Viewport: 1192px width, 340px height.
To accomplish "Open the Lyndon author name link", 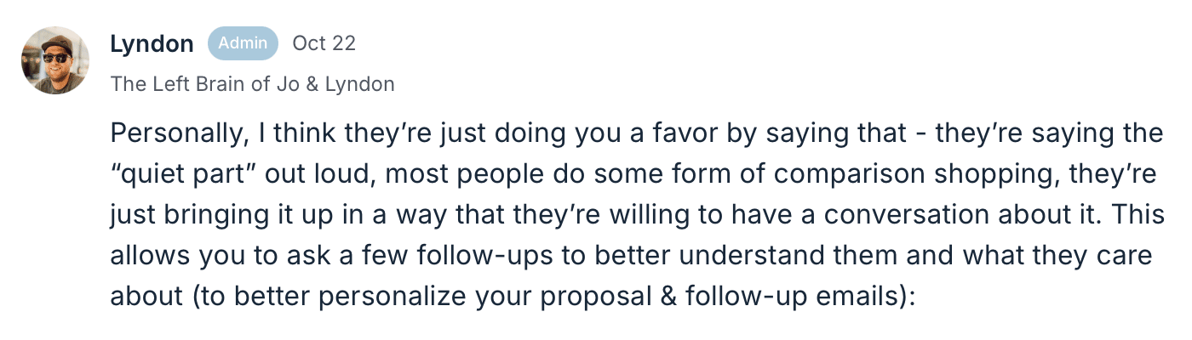I will [x=152, y=43].
